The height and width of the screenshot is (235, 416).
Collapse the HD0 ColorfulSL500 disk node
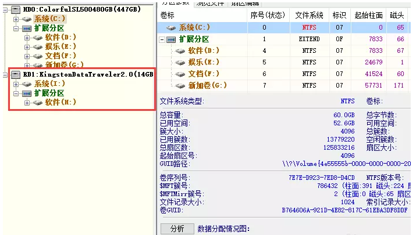coord(5,10)
